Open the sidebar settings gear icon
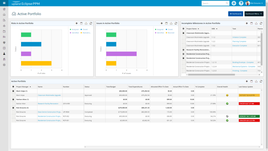Screen dimensions: 268x151 (x=4, y=65)
